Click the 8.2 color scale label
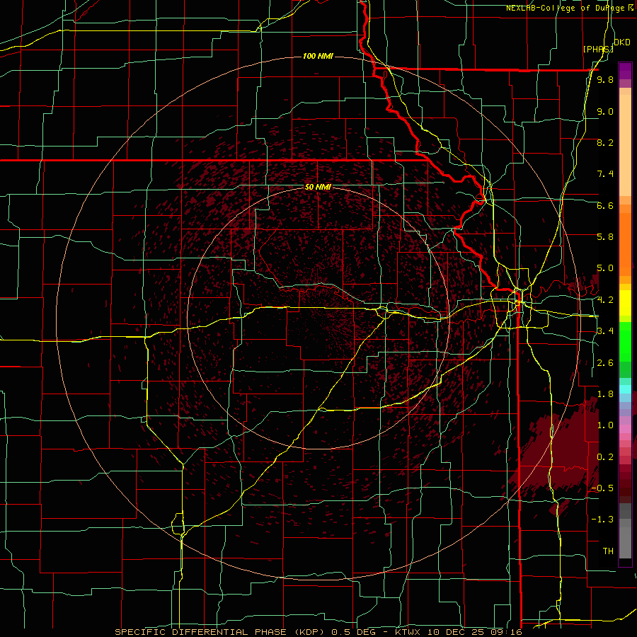This screenshot has height=637, width=637. [605, 142]
